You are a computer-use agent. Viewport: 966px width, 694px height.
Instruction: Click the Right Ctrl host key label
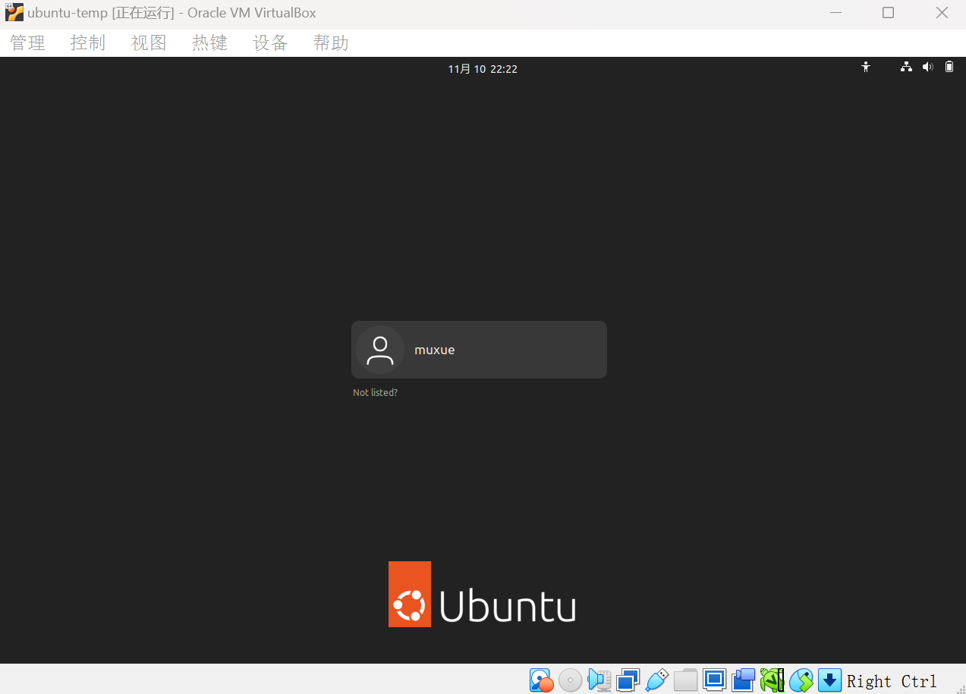tap(892, 681)
